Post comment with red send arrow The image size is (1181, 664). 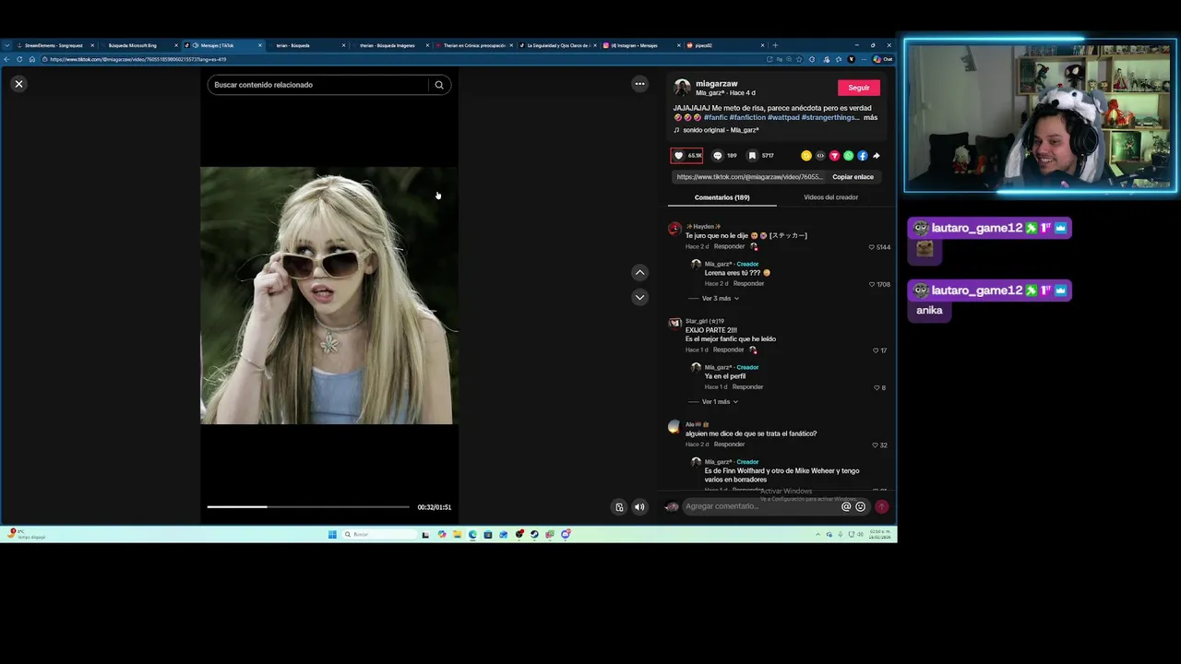(882, 506)
